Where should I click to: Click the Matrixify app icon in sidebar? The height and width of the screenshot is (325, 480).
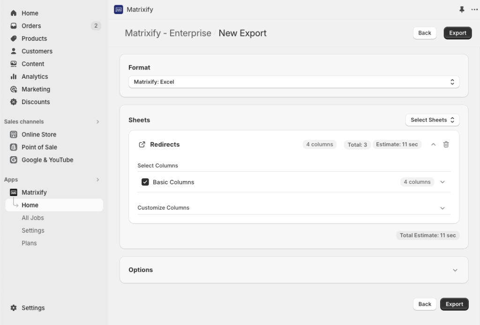pyautogui.click(x=14, y=192)
